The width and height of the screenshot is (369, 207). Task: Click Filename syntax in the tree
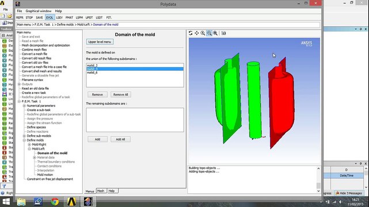click(32, 80)
